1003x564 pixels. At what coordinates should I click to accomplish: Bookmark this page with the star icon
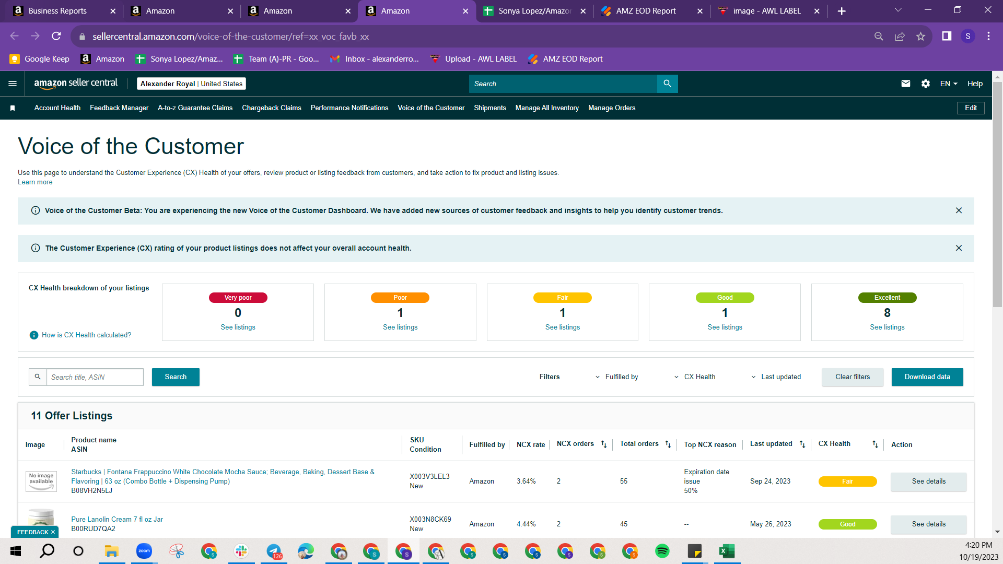click(x=920, y=36)
